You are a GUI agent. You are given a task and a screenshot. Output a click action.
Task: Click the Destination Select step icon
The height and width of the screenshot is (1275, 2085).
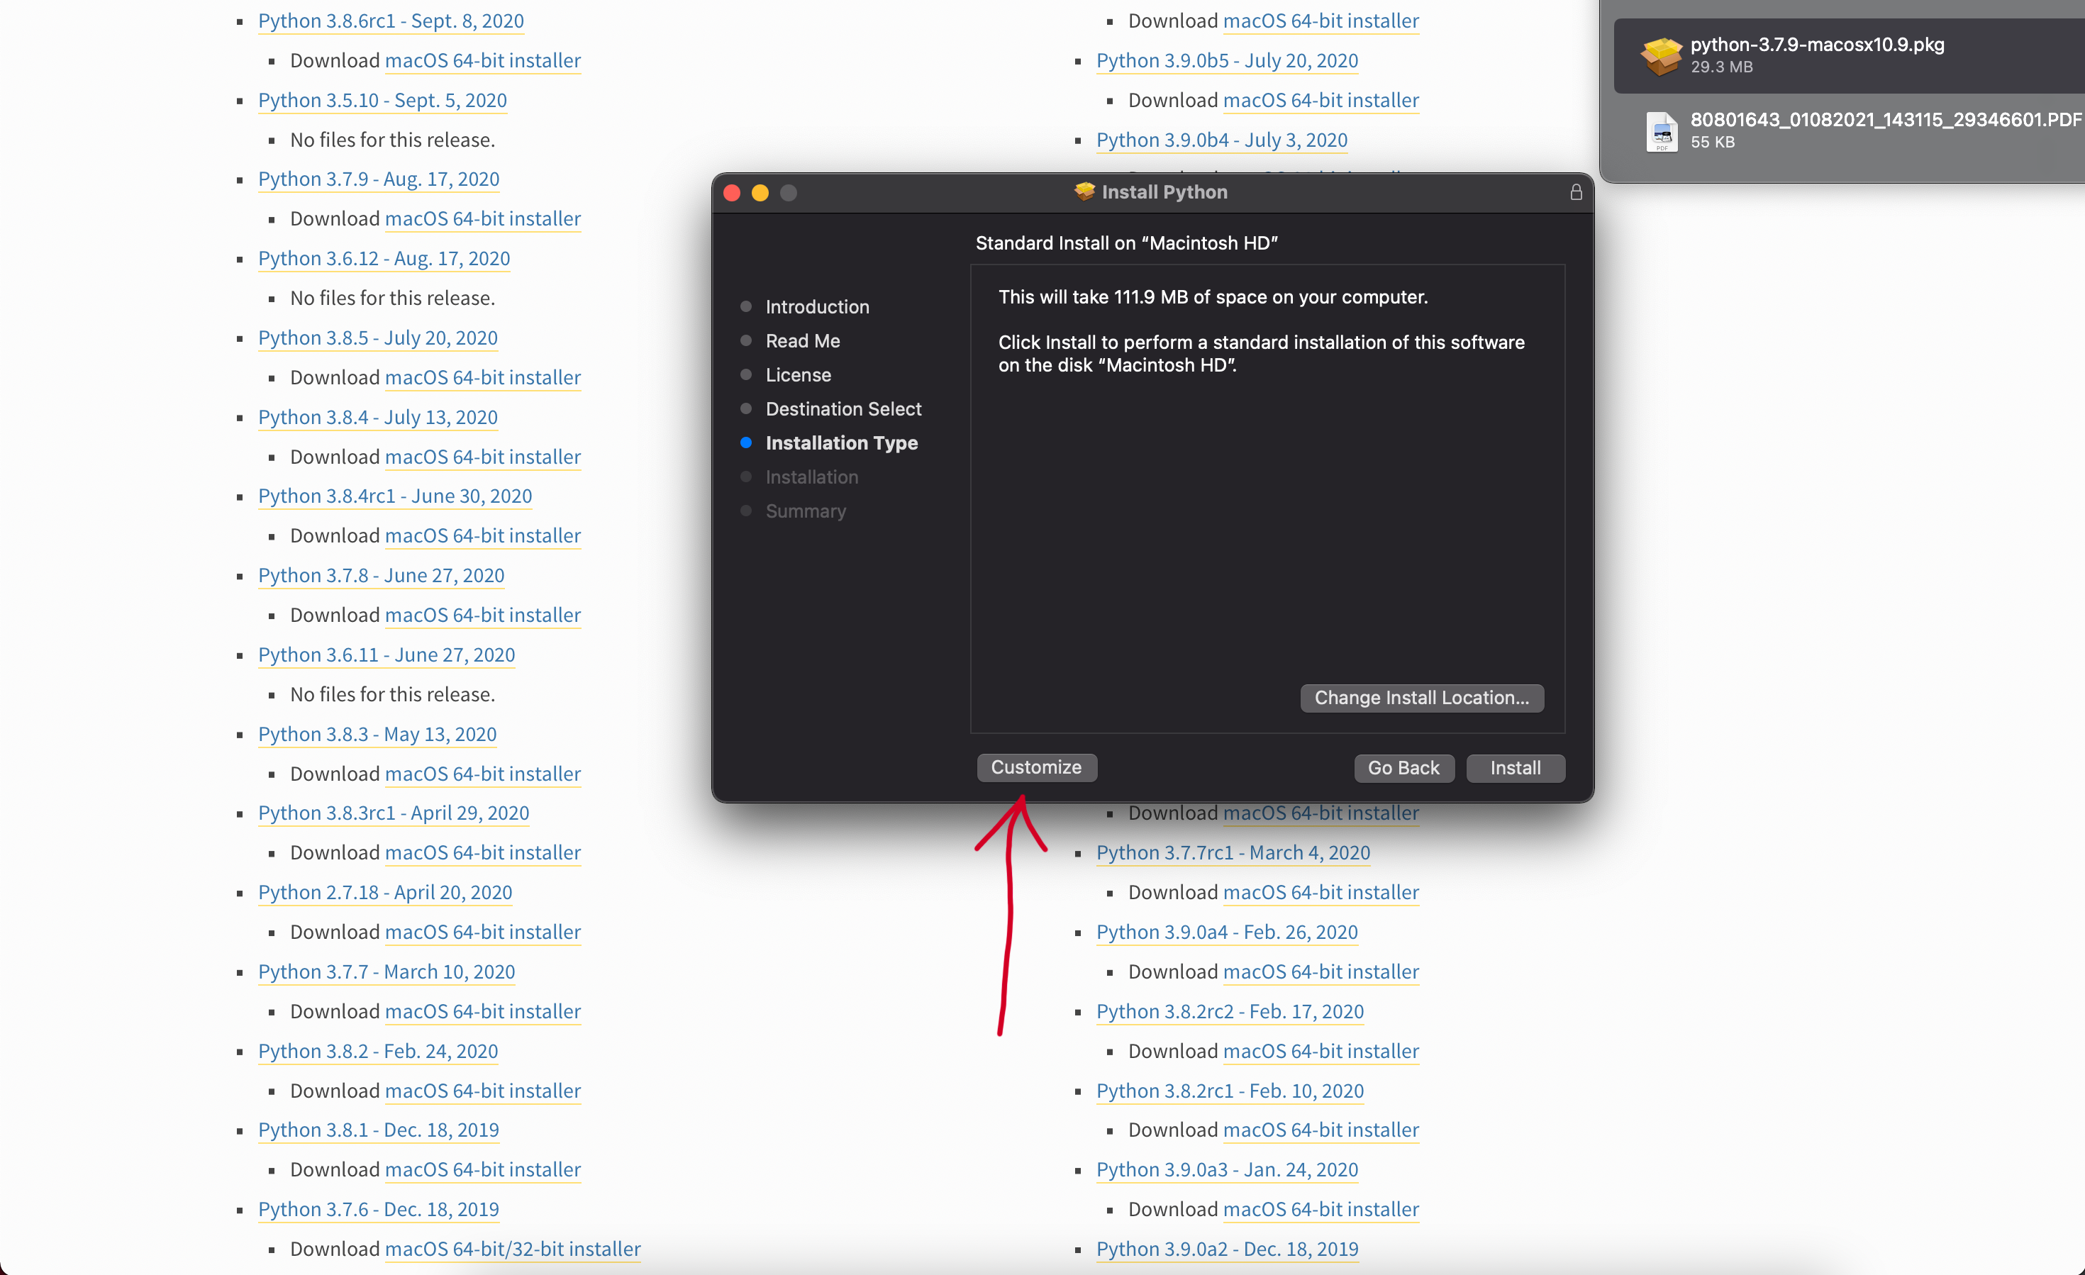tap(746, 408)
